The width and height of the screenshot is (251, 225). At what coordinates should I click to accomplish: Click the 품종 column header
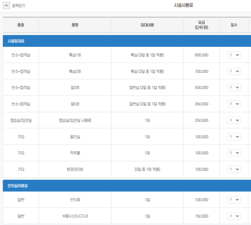coord(21,25)
